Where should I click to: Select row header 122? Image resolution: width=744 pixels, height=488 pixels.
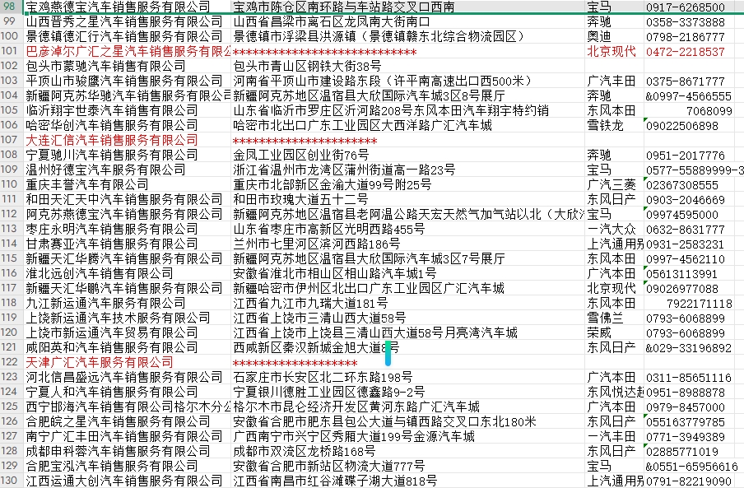coord(12,362)
